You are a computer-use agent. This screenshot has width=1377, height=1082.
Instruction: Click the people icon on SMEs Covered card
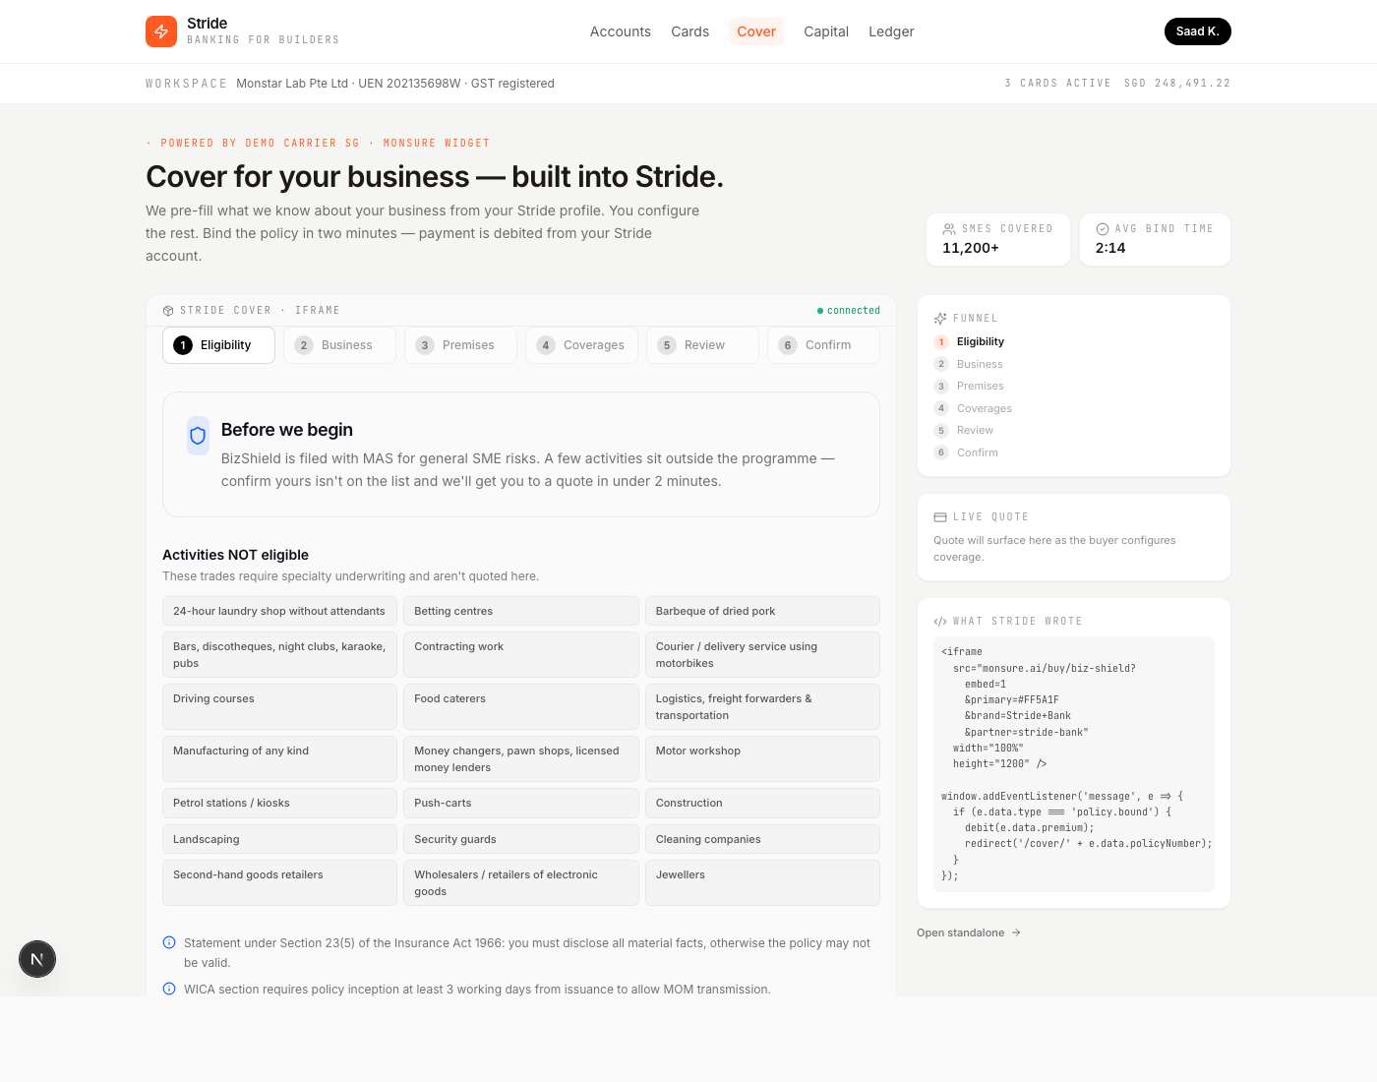[949, 229]
